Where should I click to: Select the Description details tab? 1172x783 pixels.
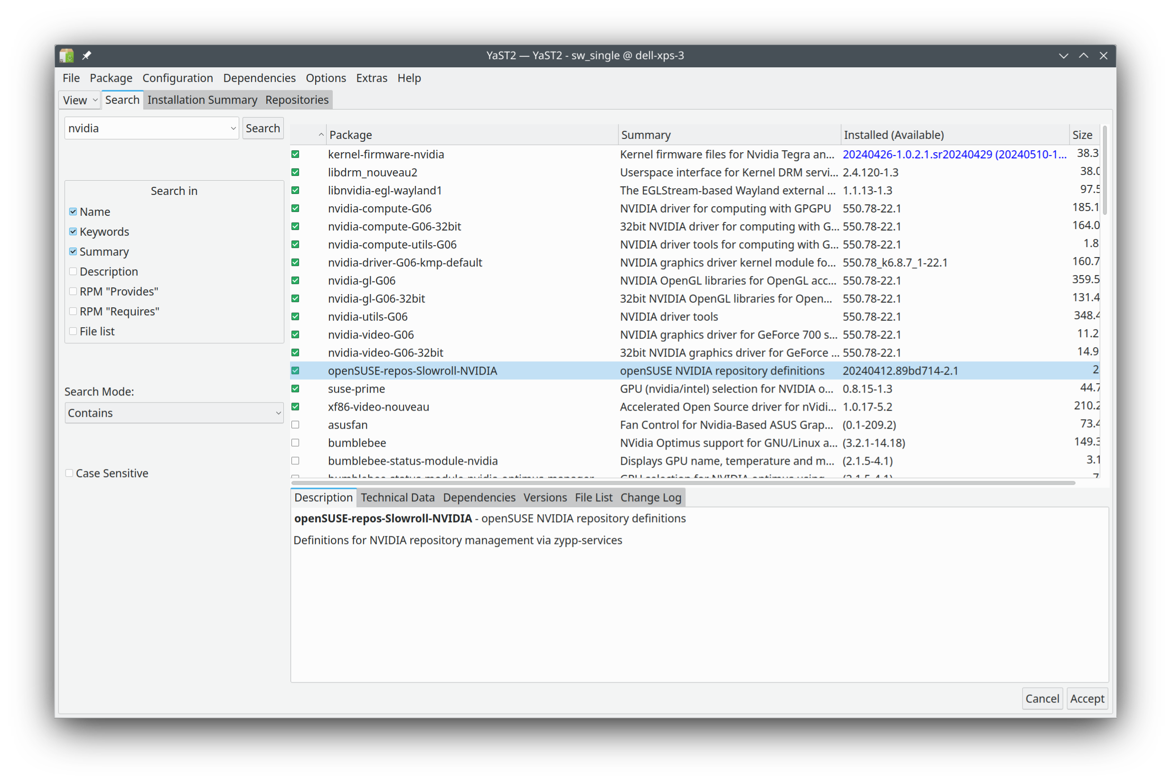click(323, 497)
